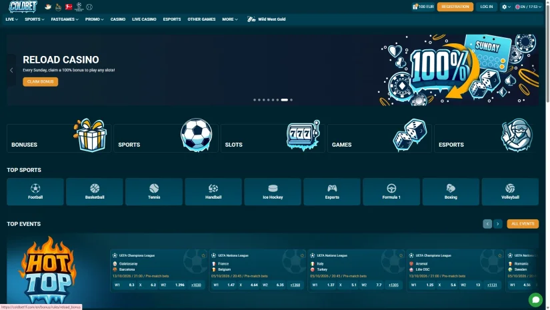Open the SPORTS category card with soccer ball
Viewport: 550px width, 310px height.
(x=165, y=138)
